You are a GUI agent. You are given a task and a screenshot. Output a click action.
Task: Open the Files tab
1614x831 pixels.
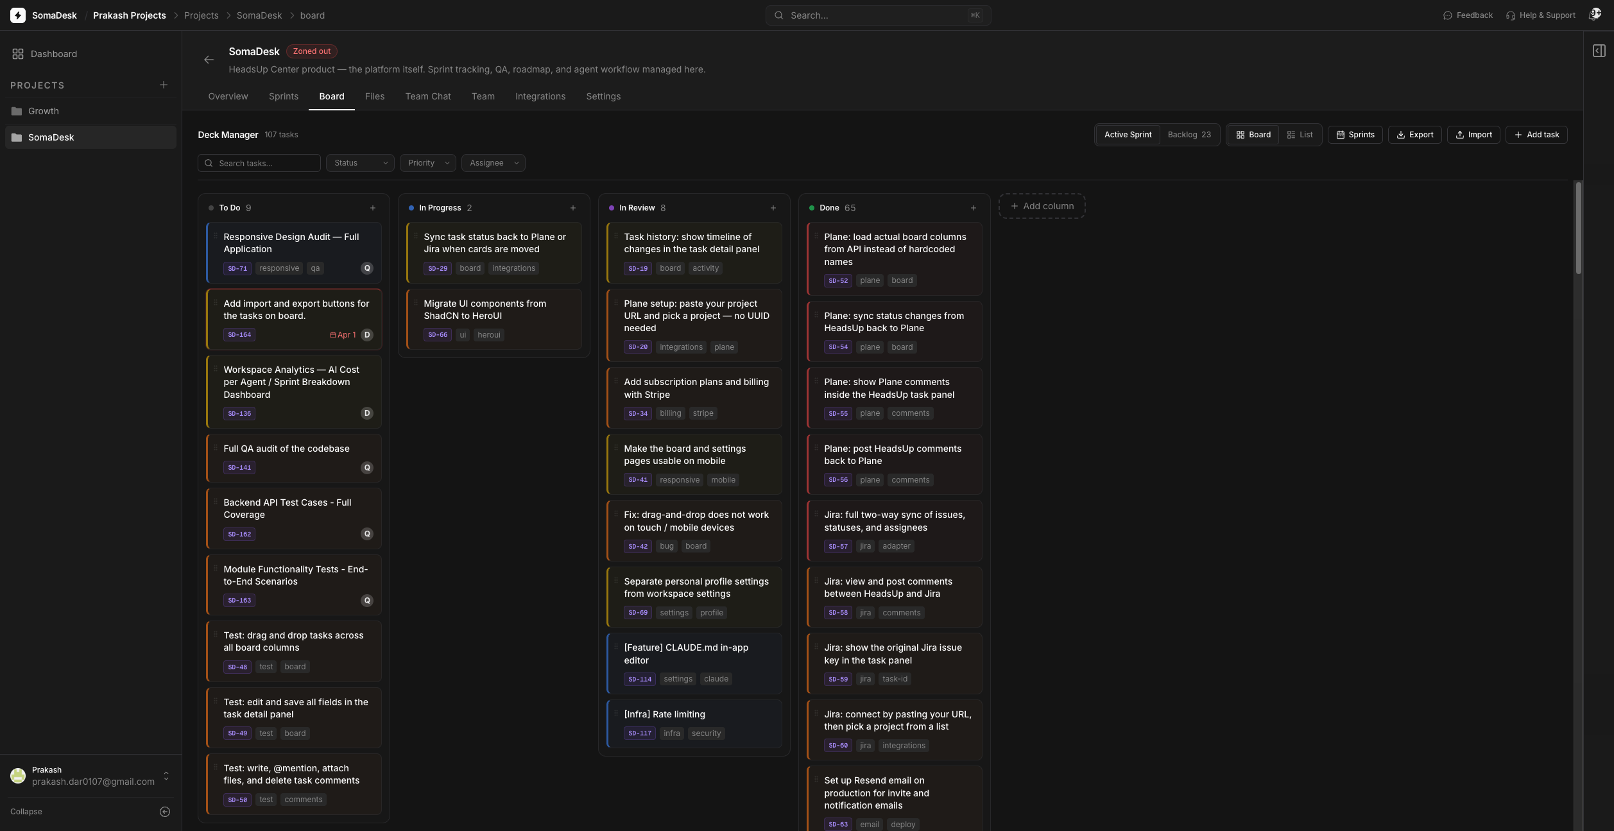(x=375, y=96)
